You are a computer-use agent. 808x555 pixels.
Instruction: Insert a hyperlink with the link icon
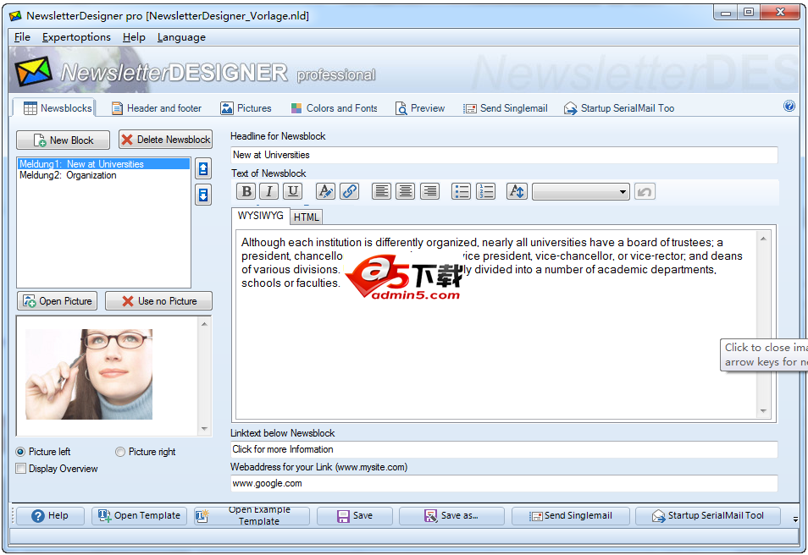350,191
